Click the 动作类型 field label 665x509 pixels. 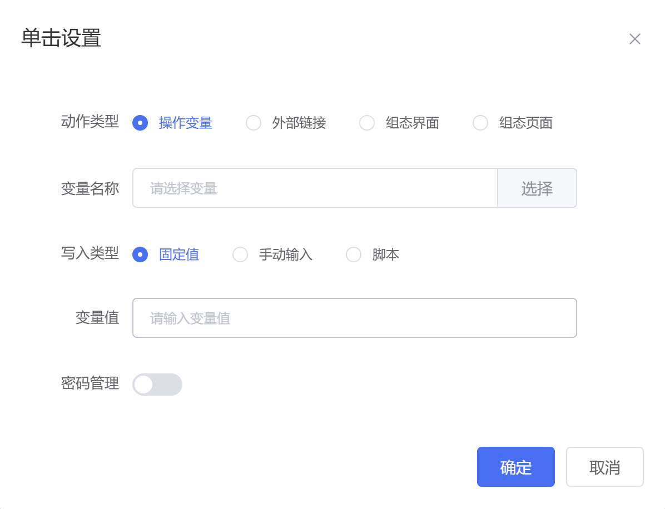pyautogui.click(x=90, y=122)
